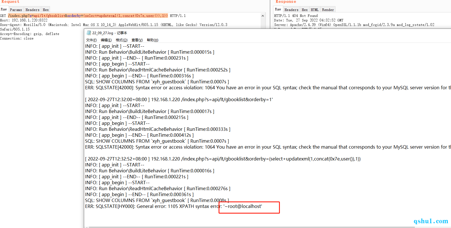Click HTTP/1.1 404 Not Found response line

(296, 16)
